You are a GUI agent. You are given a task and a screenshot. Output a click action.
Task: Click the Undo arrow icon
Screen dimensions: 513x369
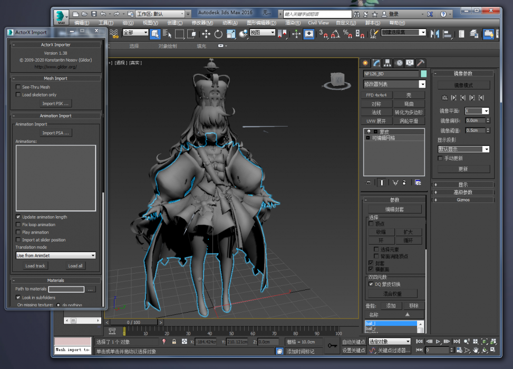(x=103, y=14)
